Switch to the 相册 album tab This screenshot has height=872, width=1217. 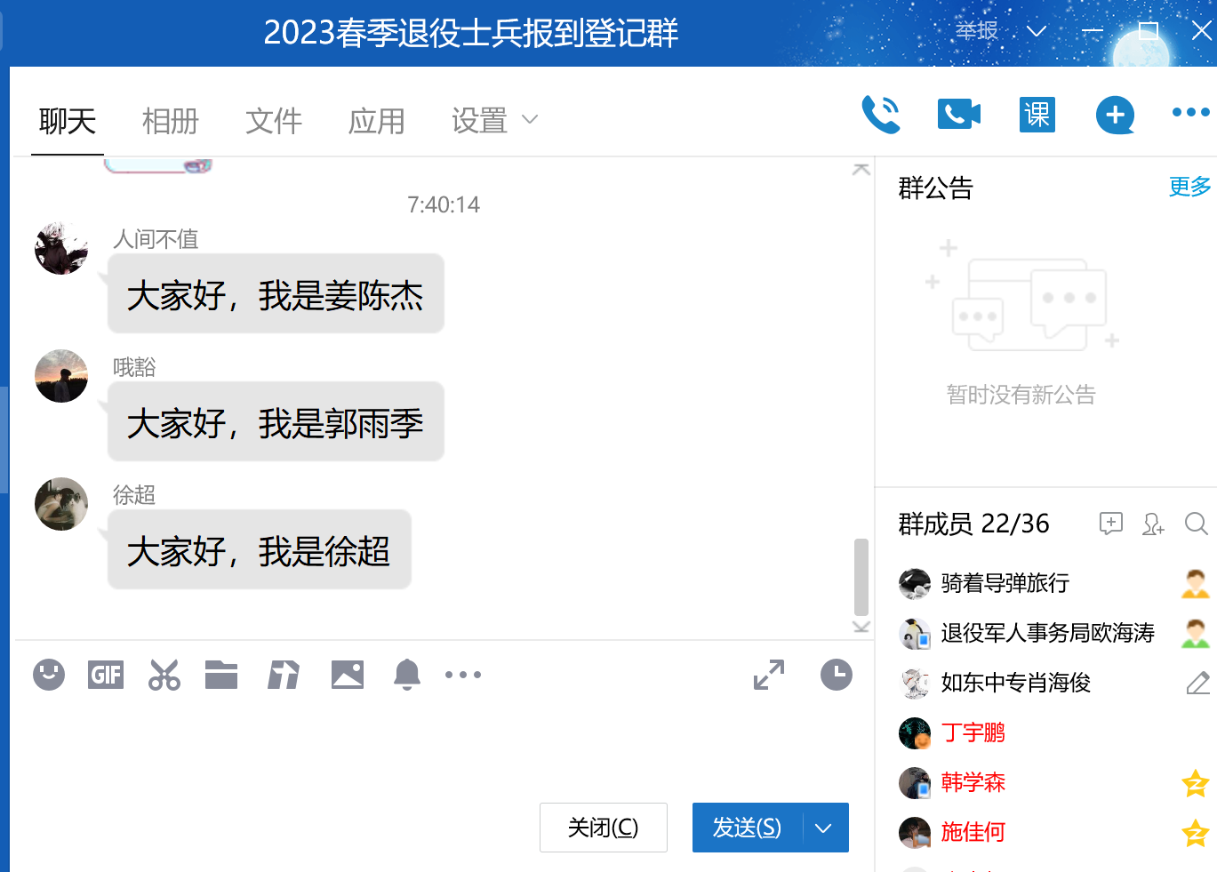[x=170, y=121]
